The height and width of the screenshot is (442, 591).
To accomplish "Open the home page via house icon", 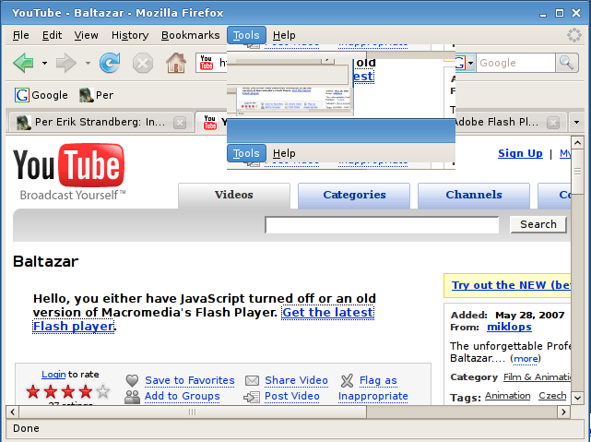I will (176, 63).
